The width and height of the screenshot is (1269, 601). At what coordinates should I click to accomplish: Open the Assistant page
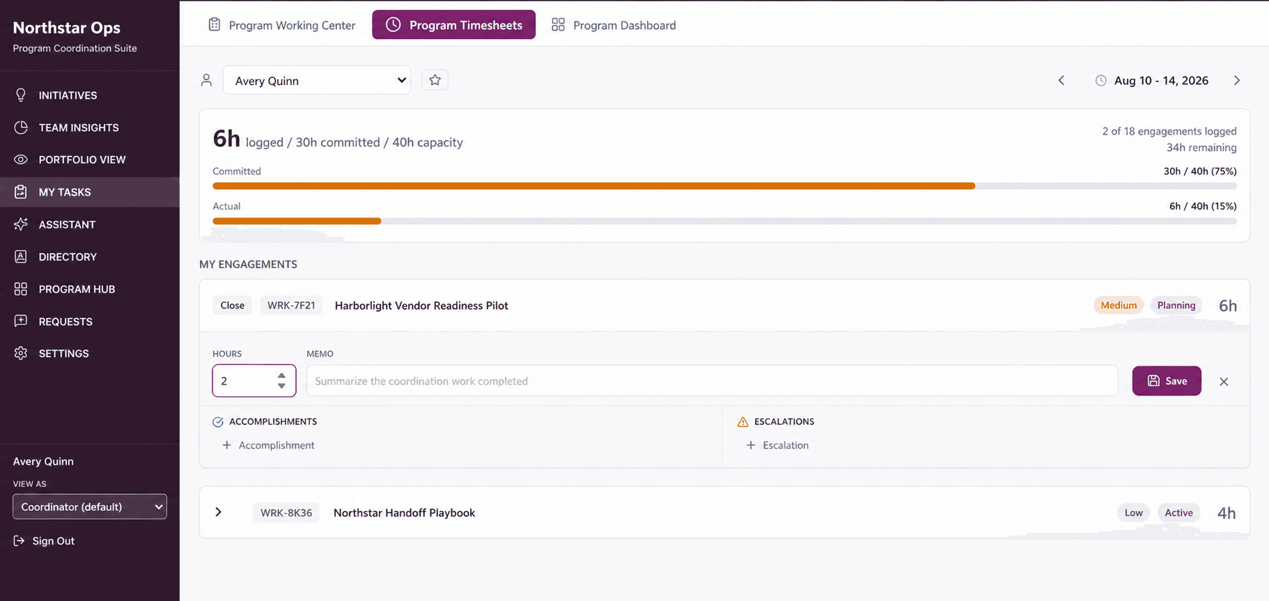[x=89, y=224]
